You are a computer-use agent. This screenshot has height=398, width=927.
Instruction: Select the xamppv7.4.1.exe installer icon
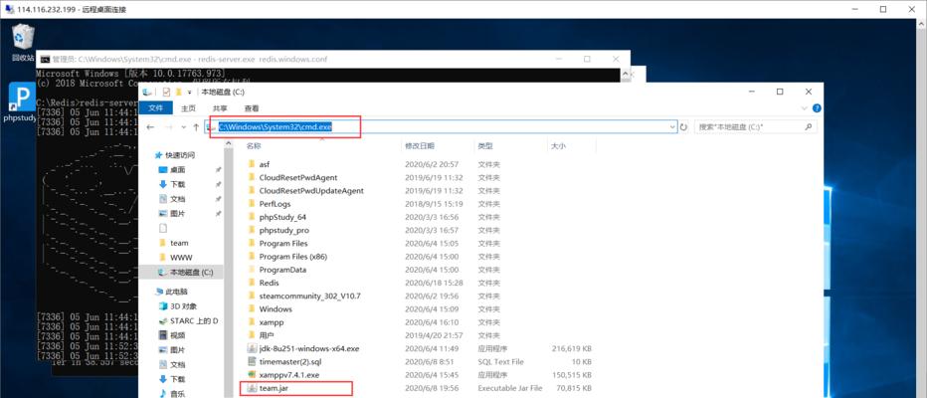tap(251, 375)
